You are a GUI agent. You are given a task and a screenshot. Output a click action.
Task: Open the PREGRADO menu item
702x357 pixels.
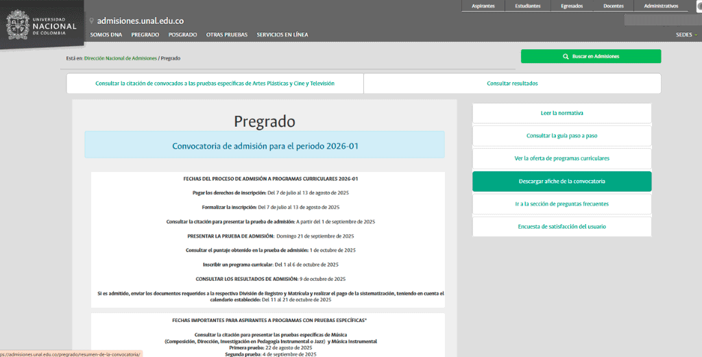145,34
